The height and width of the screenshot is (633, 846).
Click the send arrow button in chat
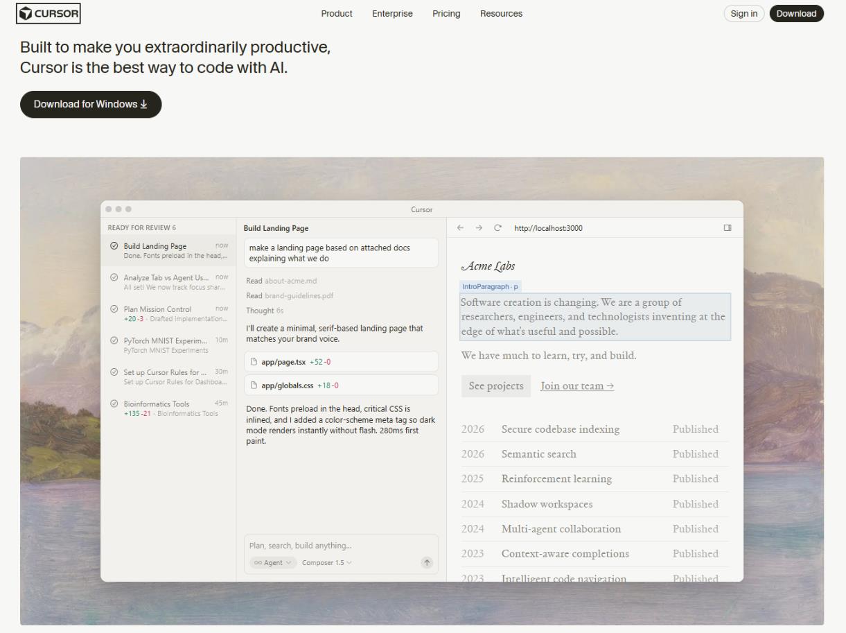click(x=427, y=562)
